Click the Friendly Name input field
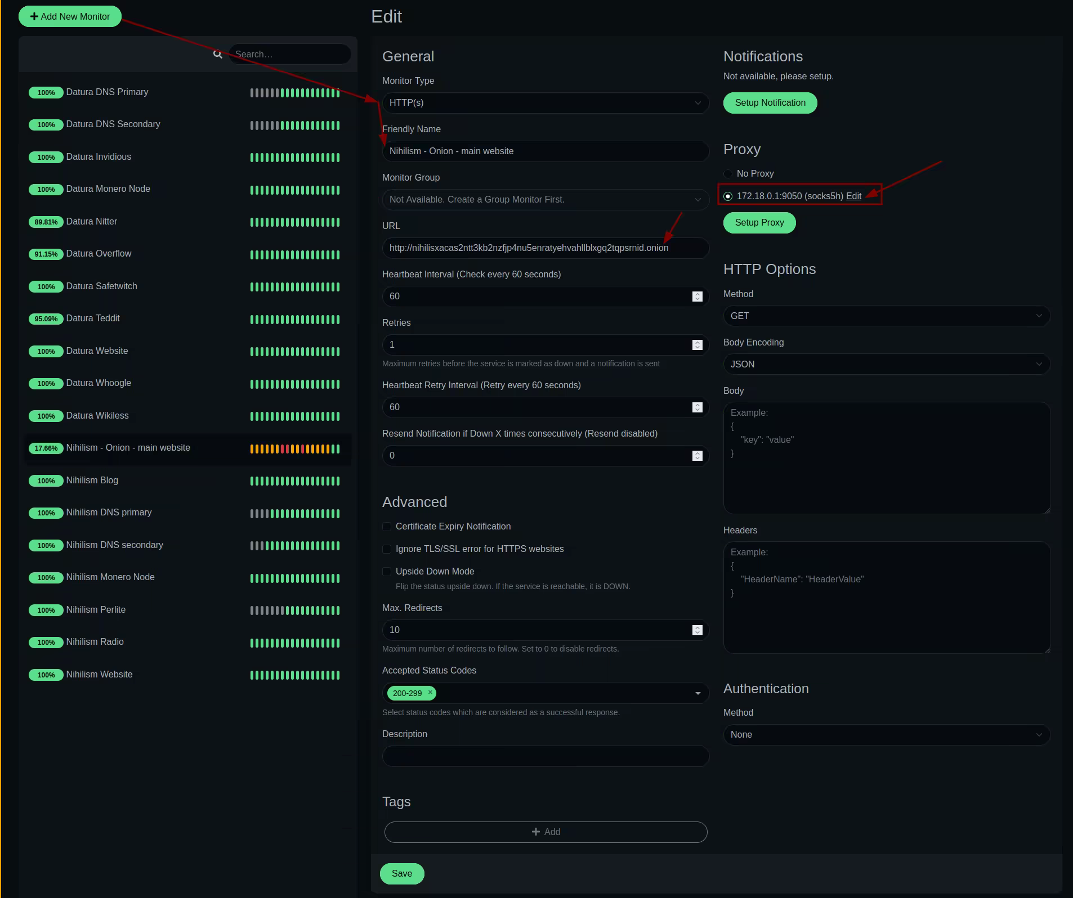Screen dimensions: 1073x898 pyautogui.click(x=545, y=151)
